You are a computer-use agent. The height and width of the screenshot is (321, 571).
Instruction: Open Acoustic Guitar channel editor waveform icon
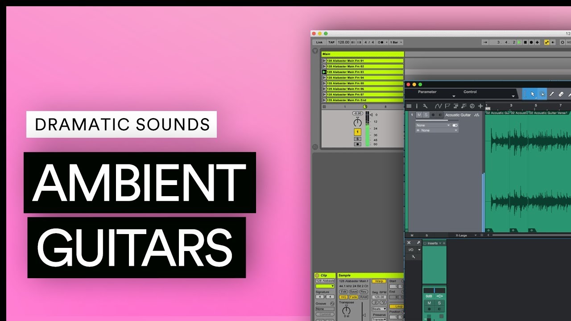(x=477, y=115)
